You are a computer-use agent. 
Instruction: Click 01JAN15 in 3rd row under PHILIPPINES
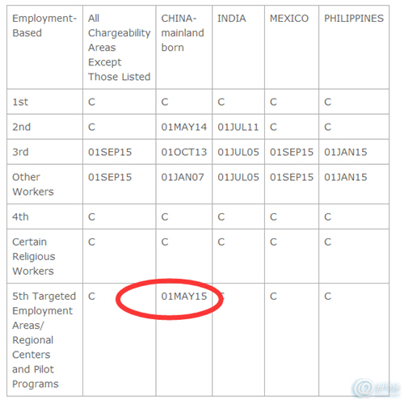point(346,152)
